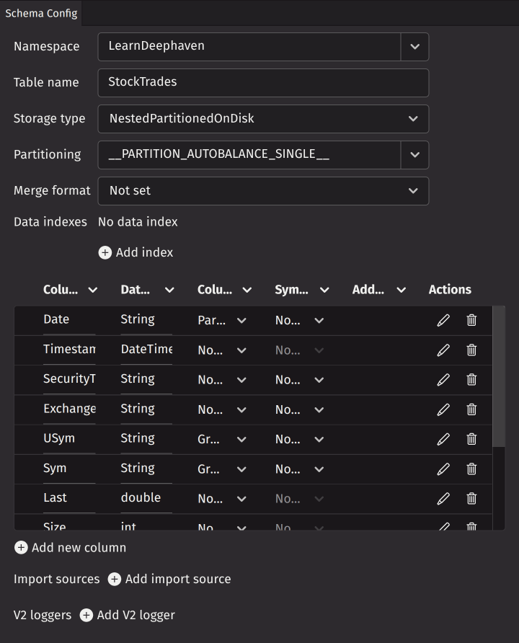Delete the Exchange column row

point(471,409)
